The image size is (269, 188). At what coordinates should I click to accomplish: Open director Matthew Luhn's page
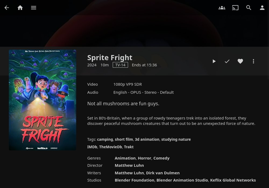point(129,165)
